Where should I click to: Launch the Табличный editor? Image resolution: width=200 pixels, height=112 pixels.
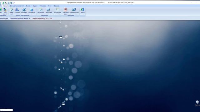pyautogui.click(x=41, y=11)
